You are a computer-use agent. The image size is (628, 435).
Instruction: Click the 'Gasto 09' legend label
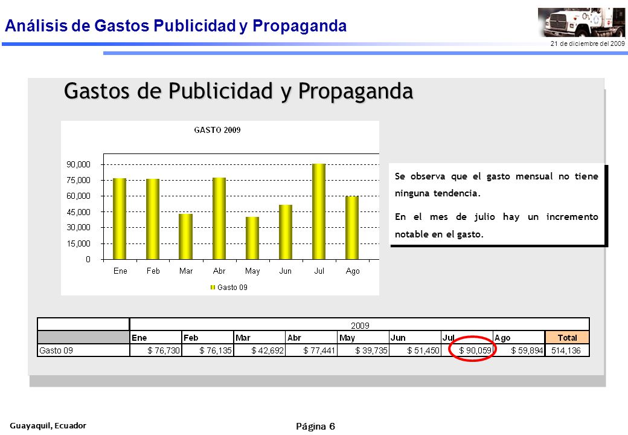(x=232, y=287)
